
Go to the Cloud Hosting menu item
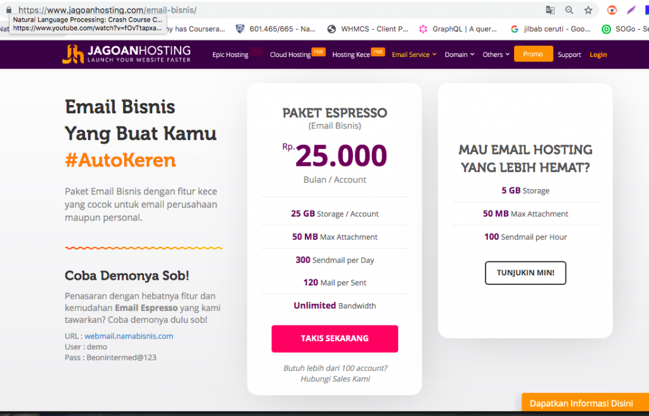[291, 54]
